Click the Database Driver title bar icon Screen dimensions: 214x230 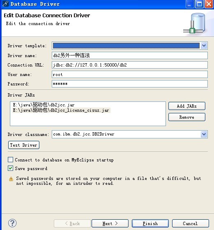click(5, 4)
